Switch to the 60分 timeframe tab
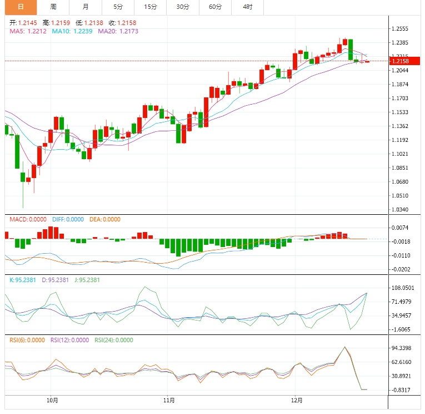The height and width of the screenshot is (414, 425). pos(215,7)
